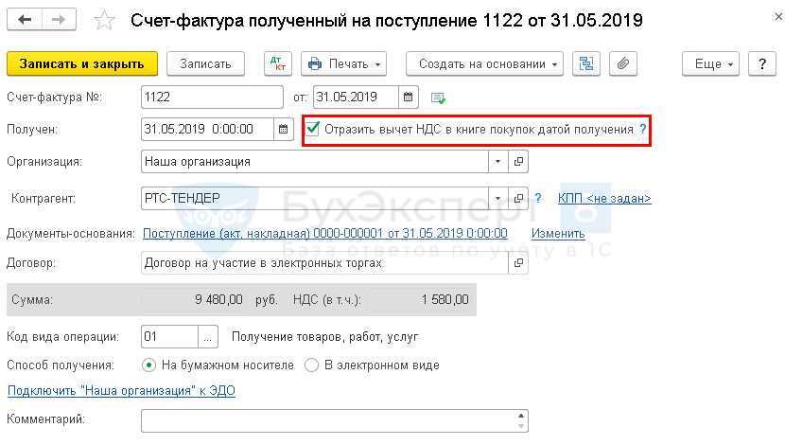Click Записать и закрыть button
Screen dimensions: 785x445
[81, 63]
